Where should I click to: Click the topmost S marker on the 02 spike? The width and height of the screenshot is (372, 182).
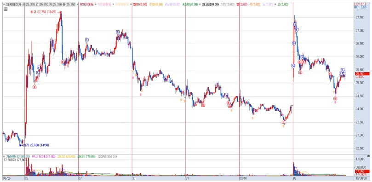[295, 24]
